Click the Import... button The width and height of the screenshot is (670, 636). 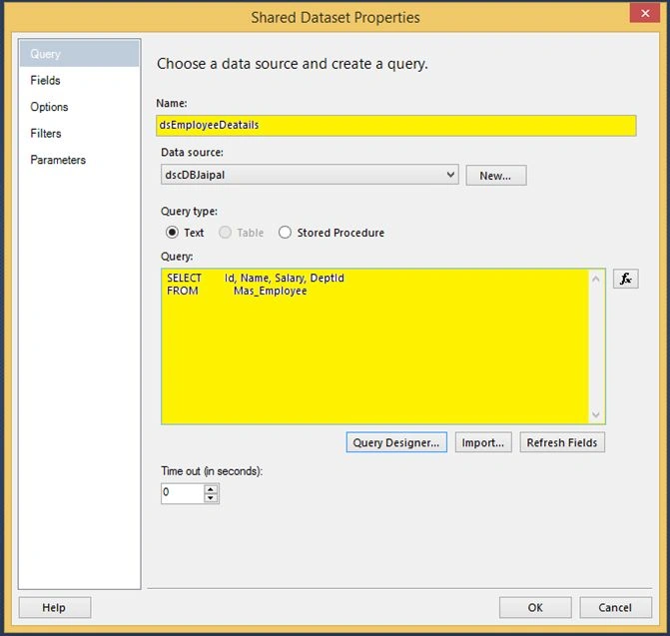click(483, 442)
